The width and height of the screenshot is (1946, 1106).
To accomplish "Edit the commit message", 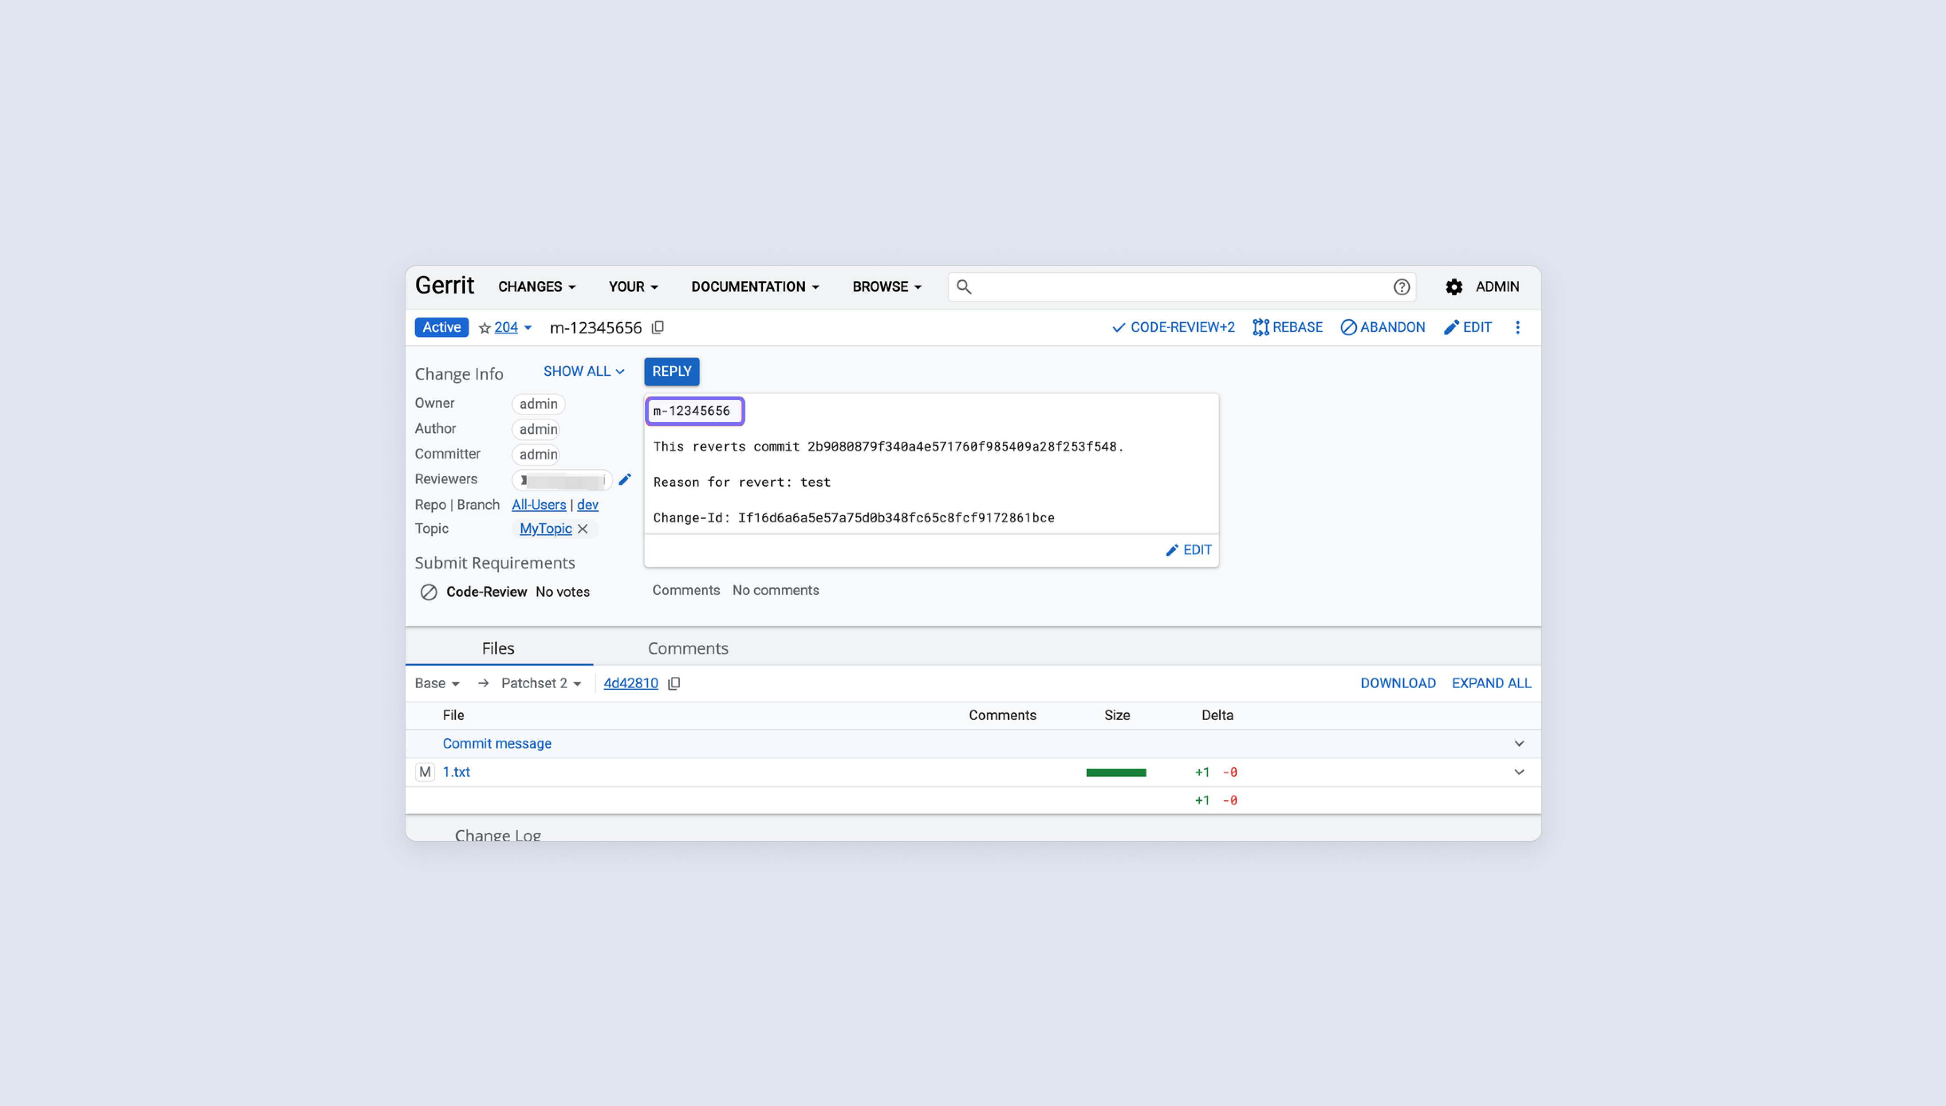I will 1189,550.
